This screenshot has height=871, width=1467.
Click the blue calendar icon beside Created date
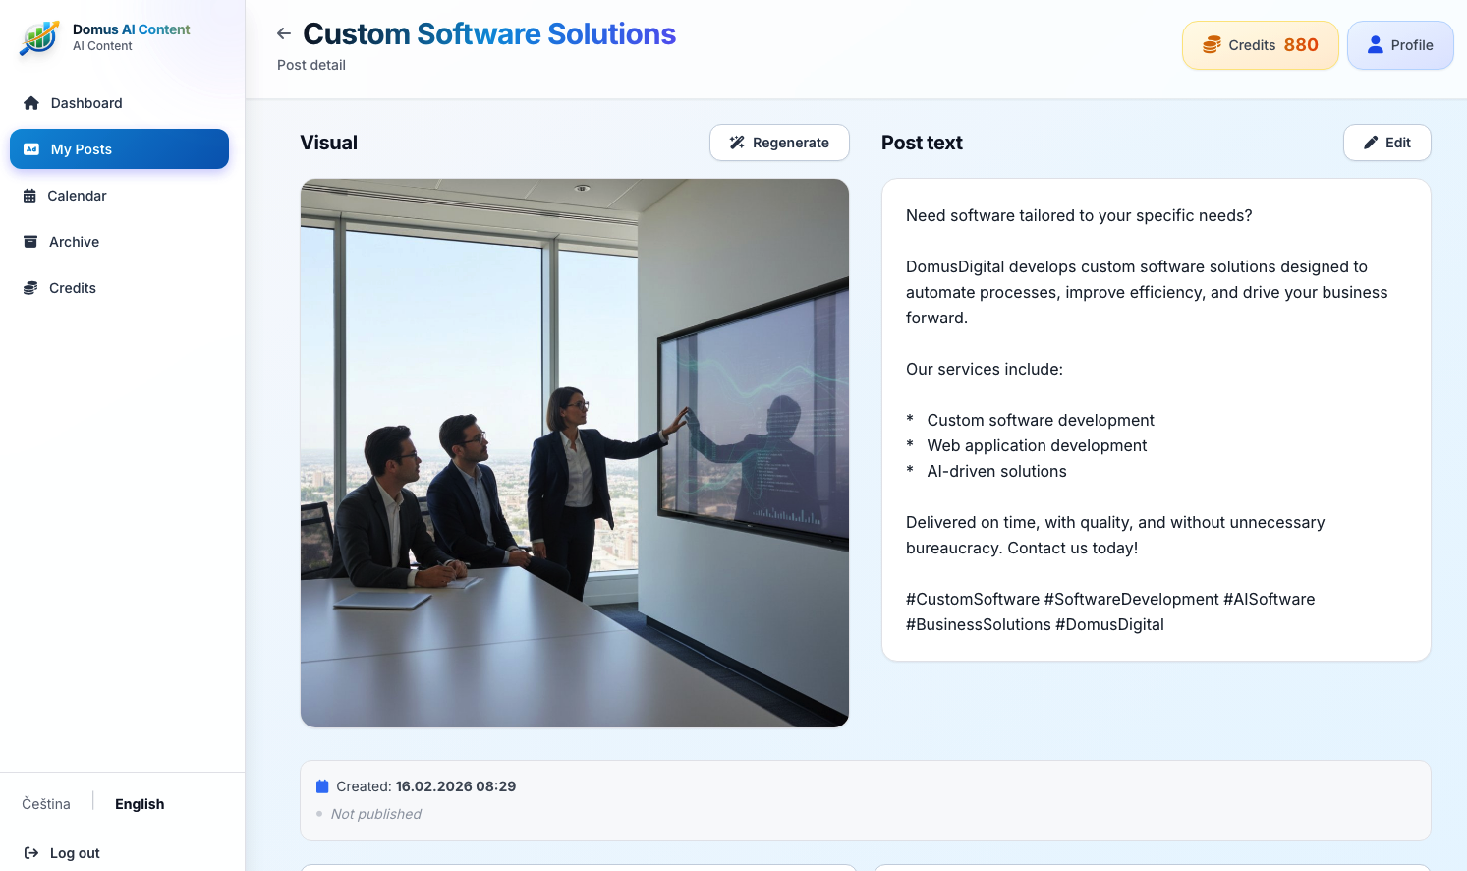pyautogui.click(x=321, y=785)
